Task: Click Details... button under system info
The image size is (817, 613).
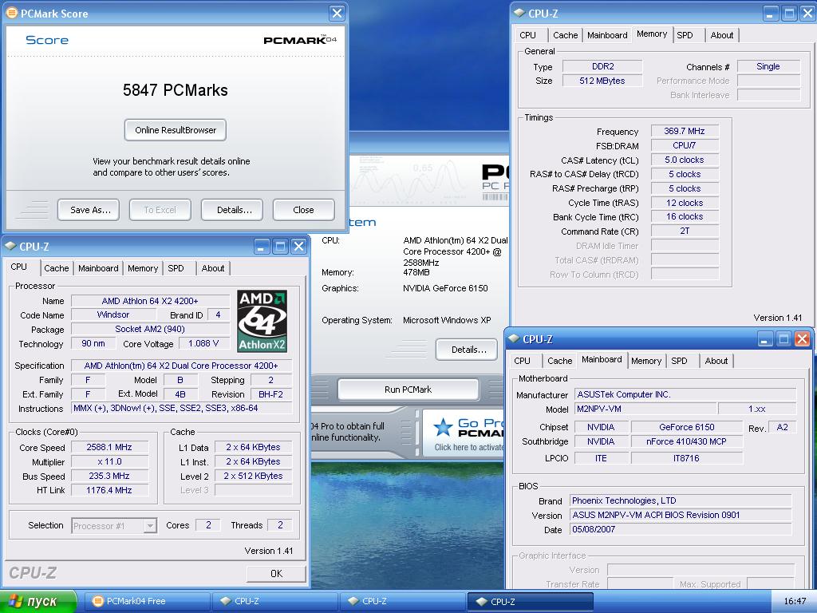Action: point(466,350)
